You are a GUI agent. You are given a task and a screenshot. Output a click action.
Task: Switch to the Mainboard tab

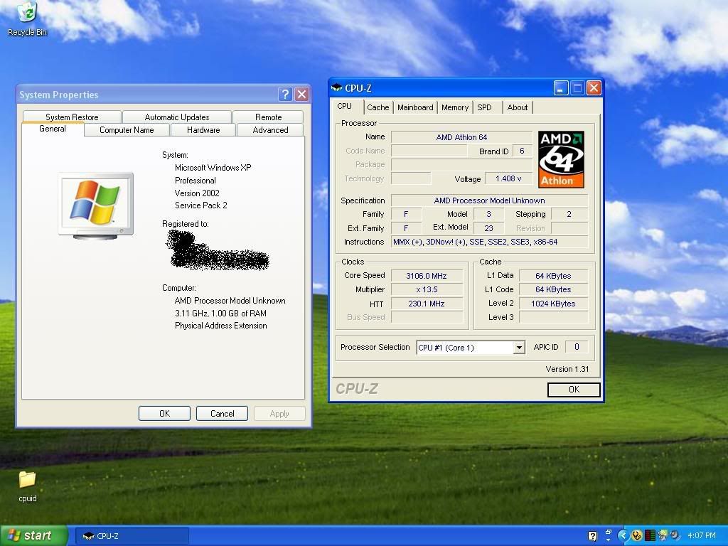(x=415, y=107)
